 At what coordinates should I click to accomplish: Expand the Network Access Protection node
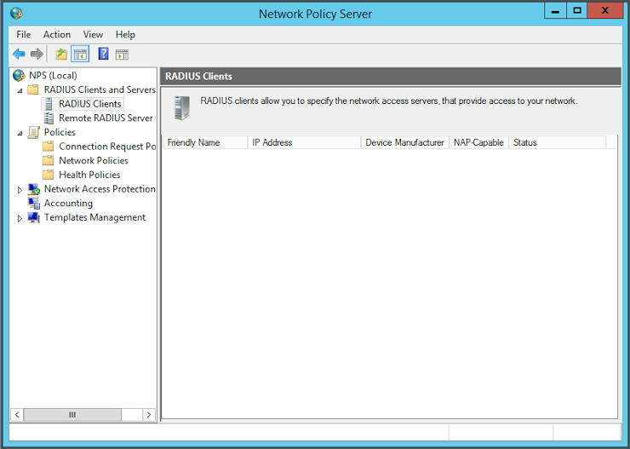[x=20, y=190]
